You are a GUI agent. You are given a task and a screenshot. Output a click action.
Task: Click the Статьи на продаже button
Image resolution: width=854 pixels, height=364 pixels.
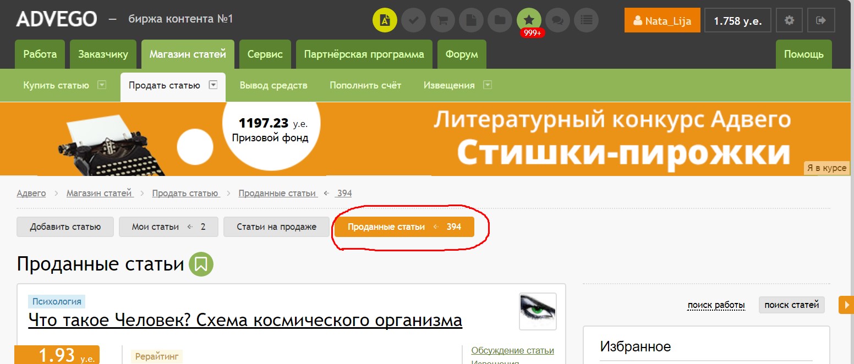click(277, 227)
